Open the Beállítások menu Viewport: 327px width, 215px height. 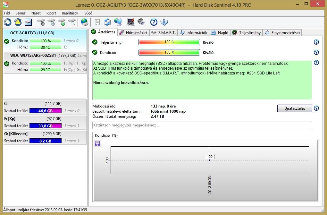coord(70,13)
